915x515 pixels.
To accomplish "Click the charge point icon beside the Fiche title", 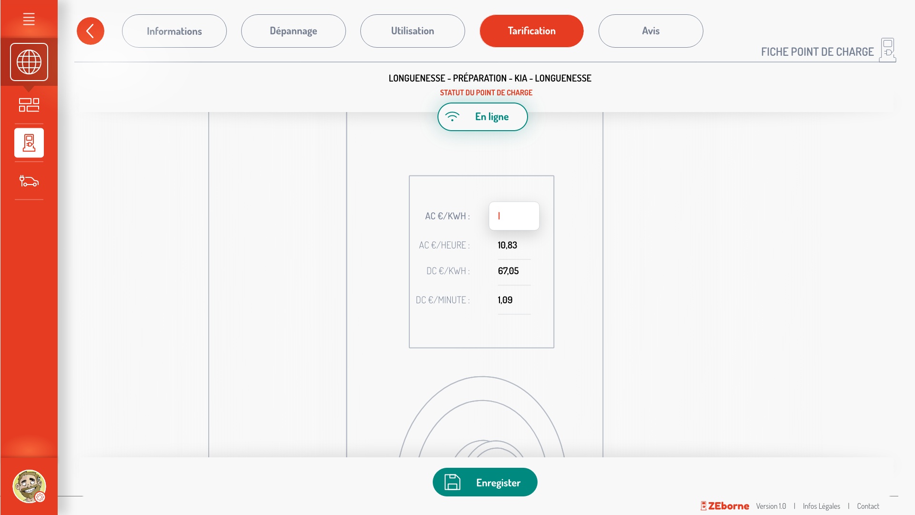I will coord(887,50).
